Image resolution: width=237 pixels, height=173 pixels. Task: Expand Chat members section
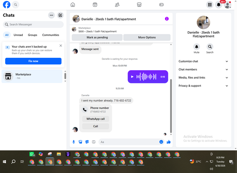pyautogui.click(x=203, y=70)
